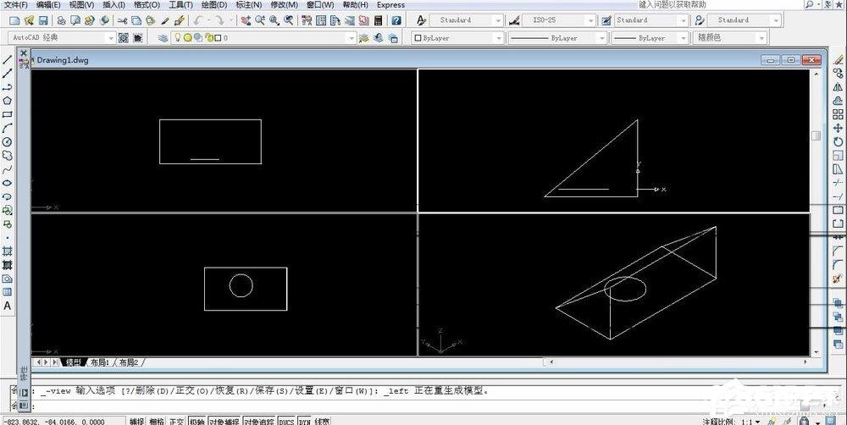
Task: Click the Undo arrow icon
Action: click(197, 20)
